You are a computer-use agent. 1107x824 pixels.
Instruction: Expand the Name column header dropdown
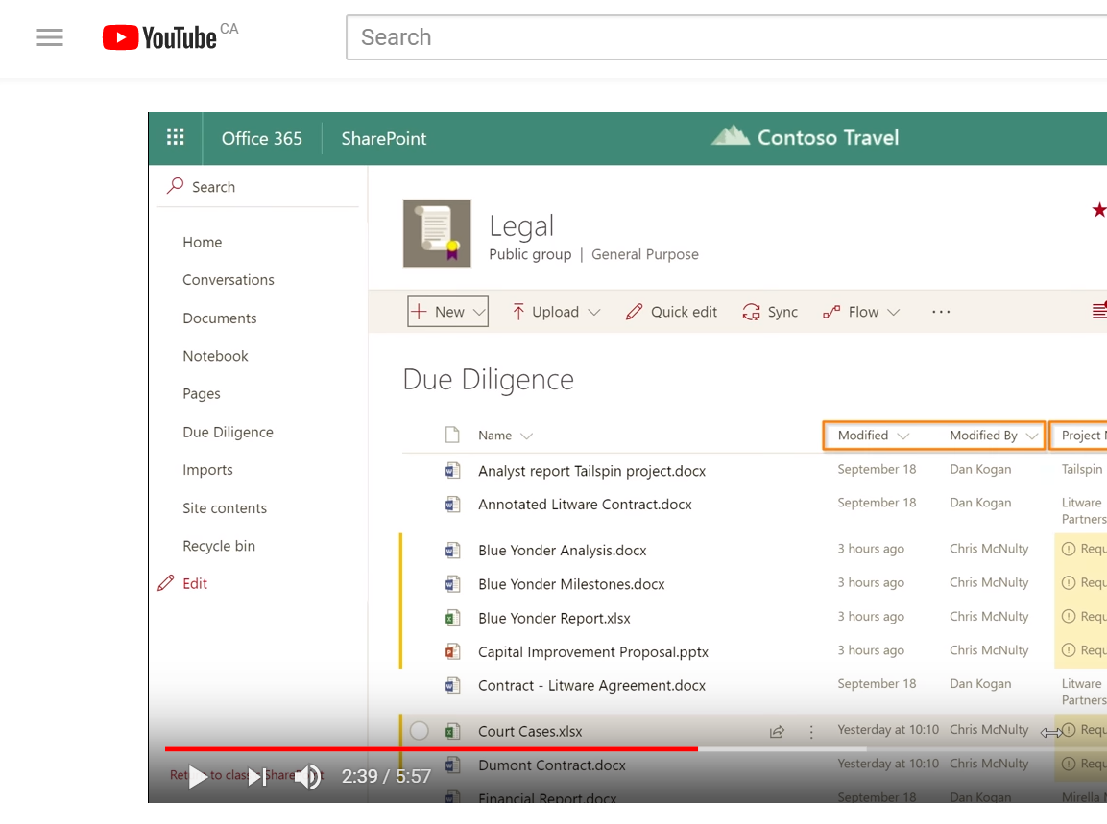(526, 436)
